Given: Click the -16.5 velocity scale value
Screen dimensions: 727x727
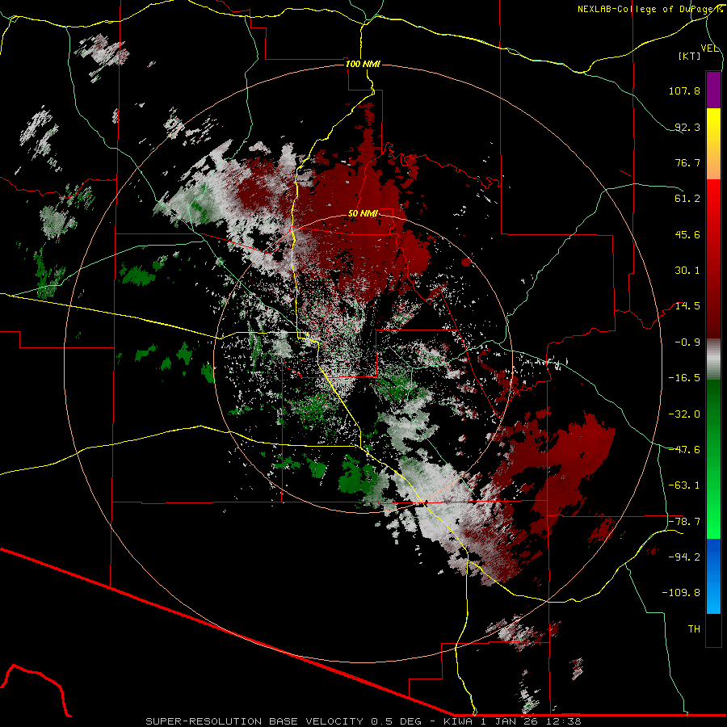Looking at the screenshot, I should (684, 378).
